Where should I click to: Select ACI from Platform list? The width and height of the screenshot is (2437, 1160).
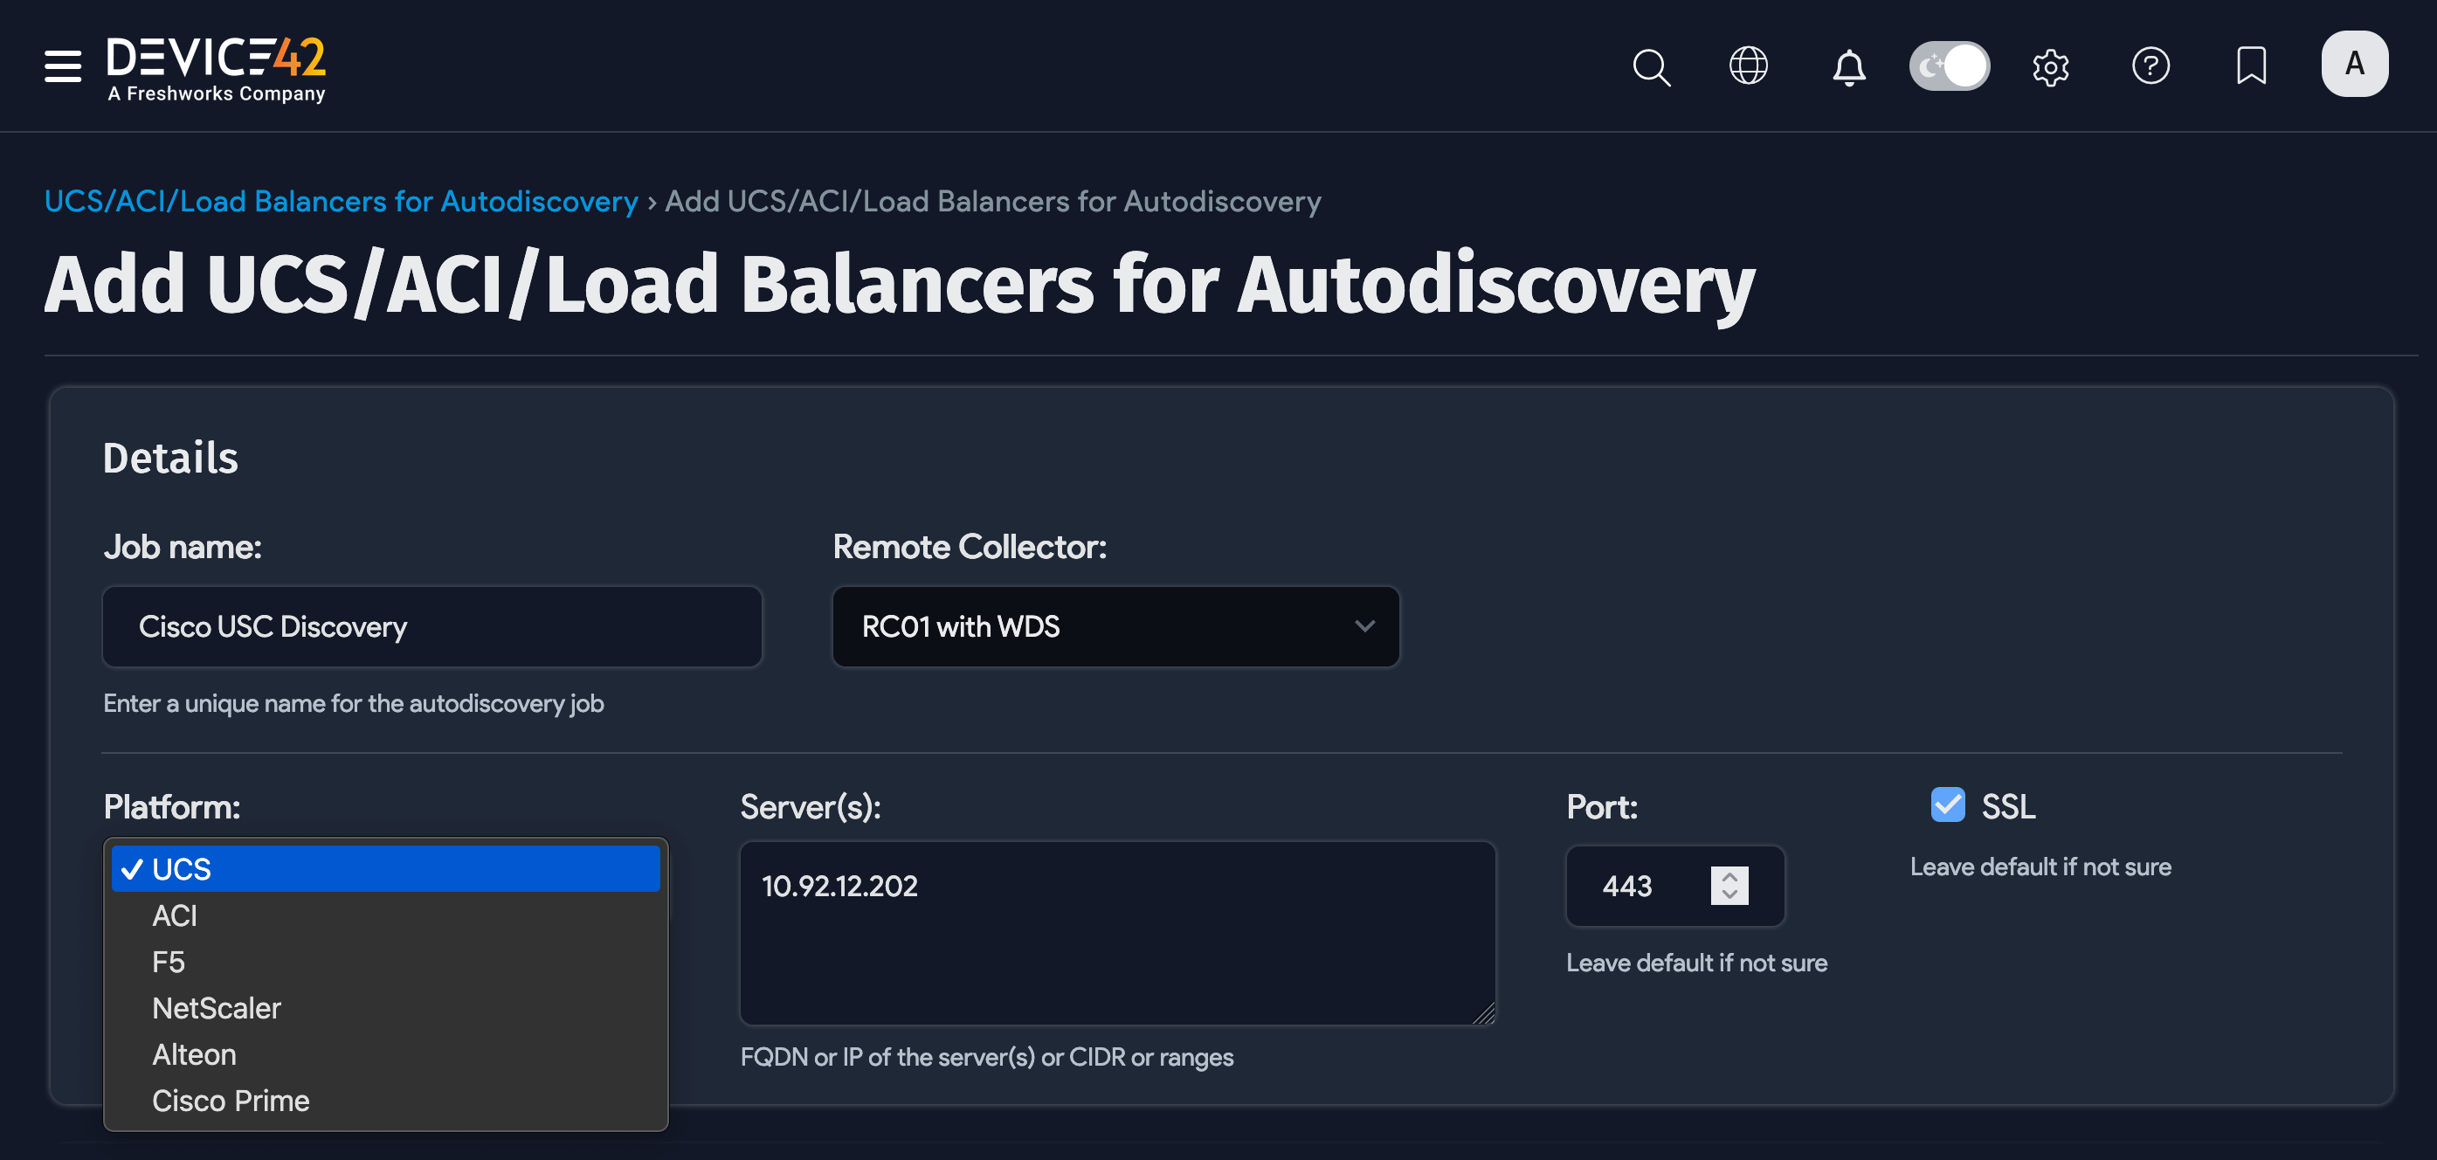coord(175,916)
